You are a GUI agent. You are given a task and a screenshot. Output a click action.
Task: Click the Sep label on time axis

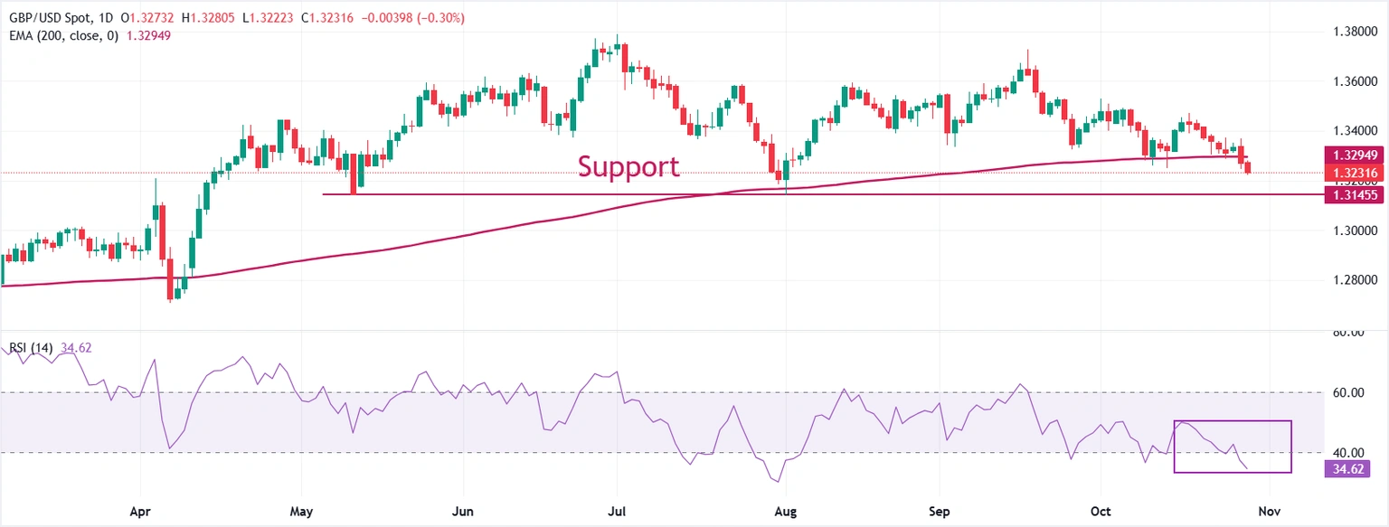940,511
